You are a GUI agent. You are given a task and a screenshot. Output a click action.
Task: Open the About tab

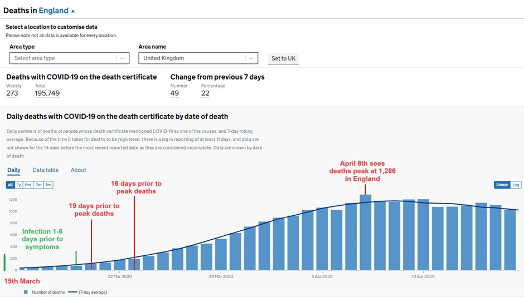click(78, 170)
